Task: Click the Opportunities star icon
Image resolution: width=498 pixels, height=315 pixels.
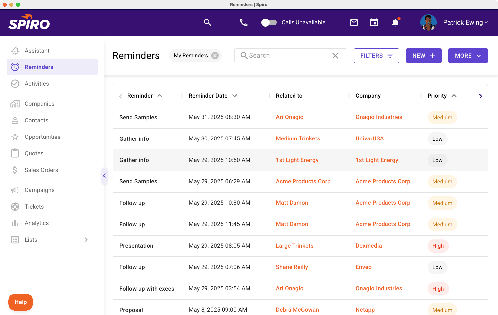Action: click(15, 137)
